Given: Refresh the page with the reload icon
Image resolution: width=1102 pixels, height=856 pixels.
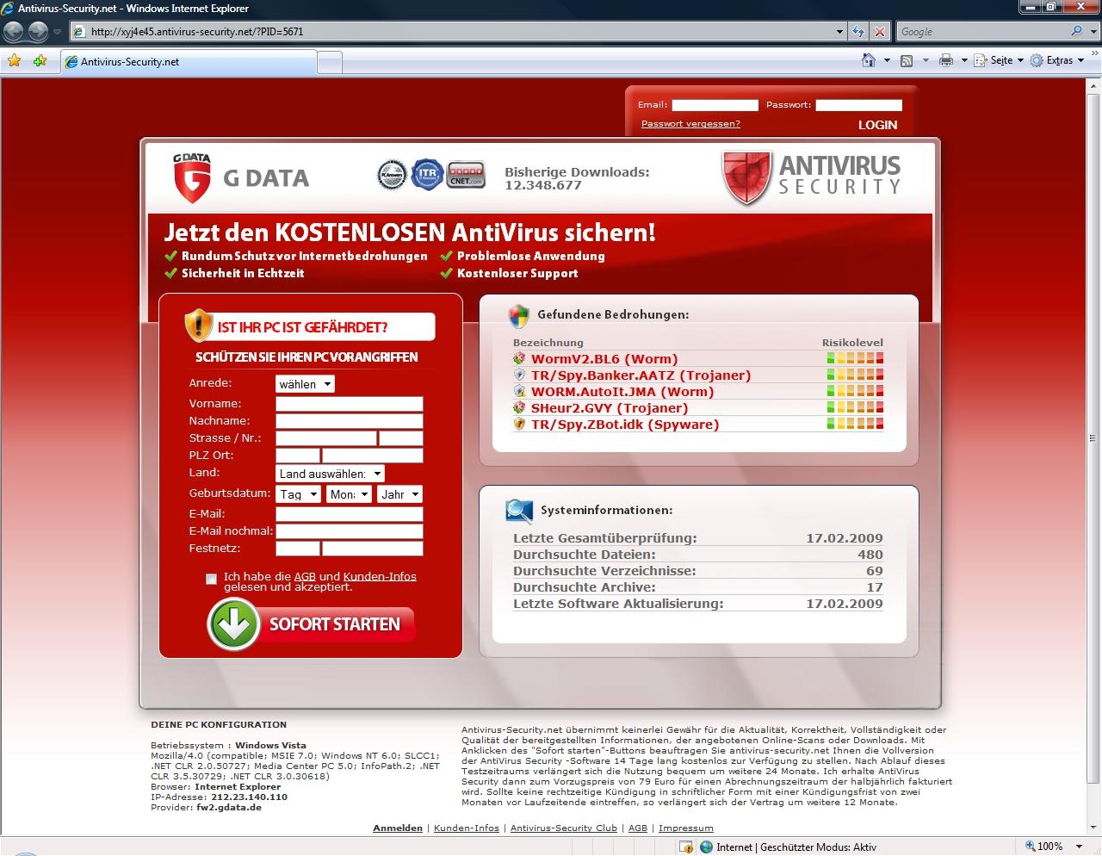Looking at the screenshot, I should (858, 32).
